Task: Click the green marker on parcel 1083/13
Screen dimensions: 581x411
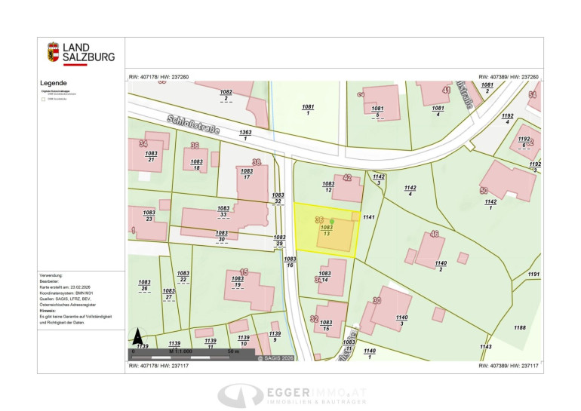Action: [x=332, y=222]
